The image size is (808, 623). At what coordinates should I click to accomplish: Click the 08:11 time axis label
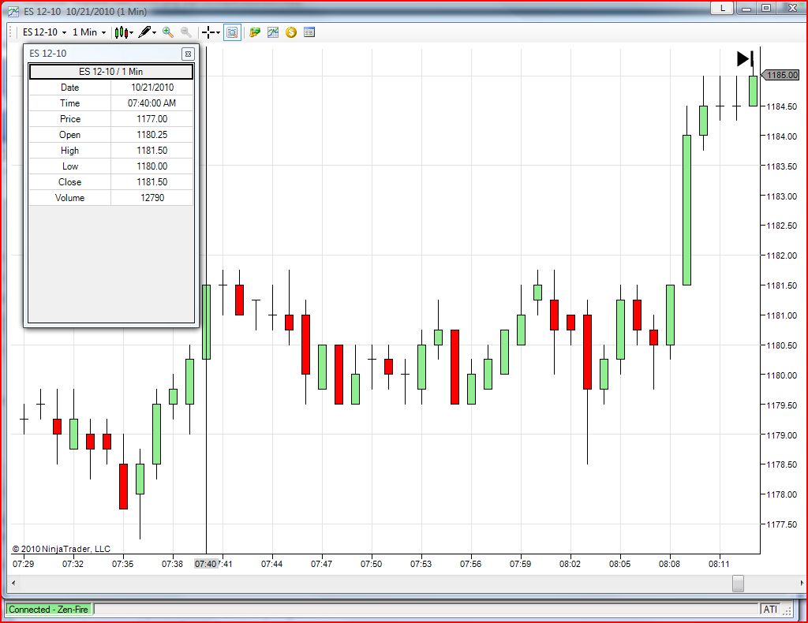pos(719,564)
